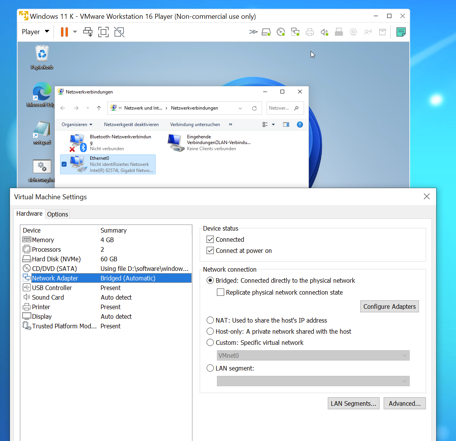Click the USB device icon in VMware toolbar
This screenshot has height=441, width=456.
[x=339, y=32]
